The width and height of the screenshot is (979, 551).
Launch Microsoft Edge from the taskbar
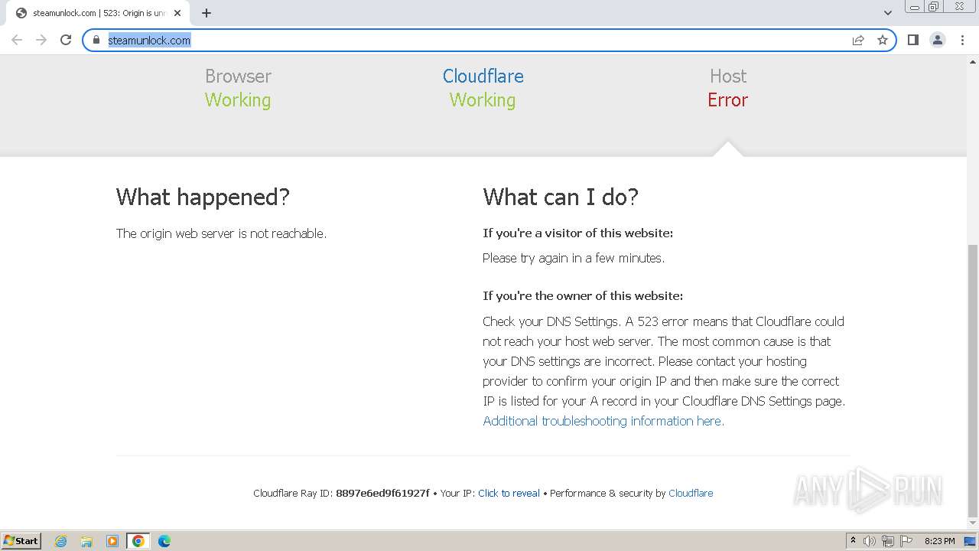pos(164,541)
